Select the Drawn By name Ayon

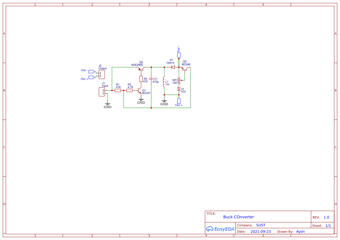pyautogui.click(x=301, y=231)
